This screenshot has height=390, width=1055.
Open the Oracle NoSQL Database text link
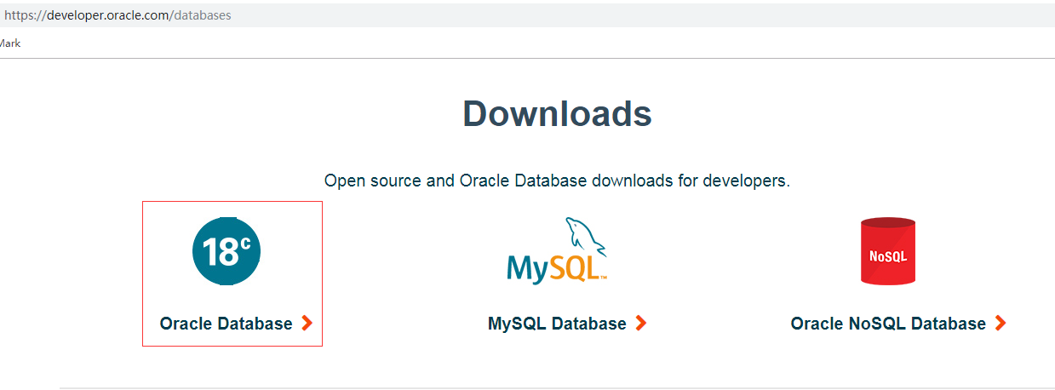click(888, 324)
